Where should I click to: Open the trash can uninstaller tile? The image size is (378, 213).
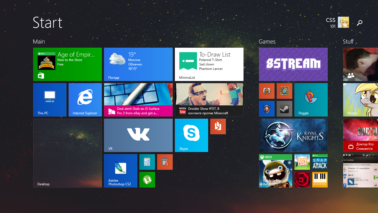(165, 162)
